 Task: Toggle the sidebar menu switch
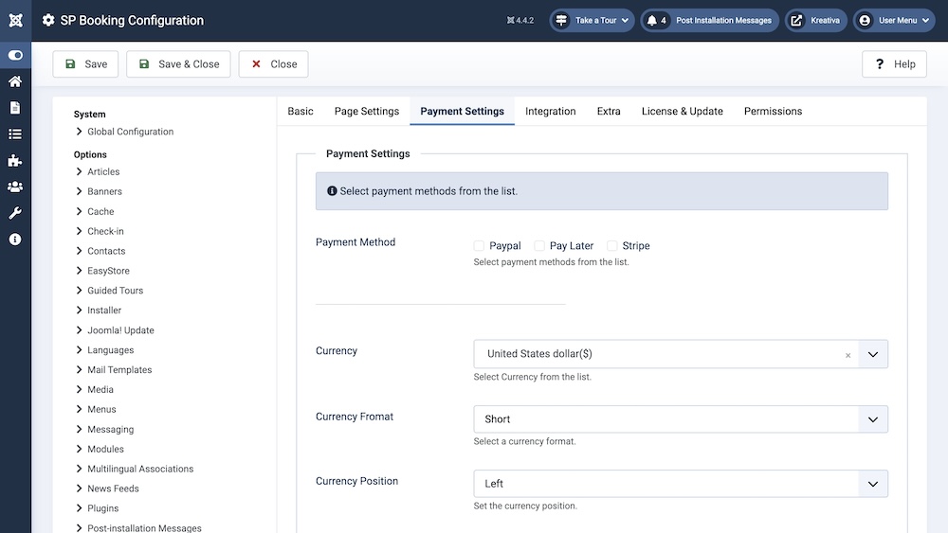pos(15,56)
